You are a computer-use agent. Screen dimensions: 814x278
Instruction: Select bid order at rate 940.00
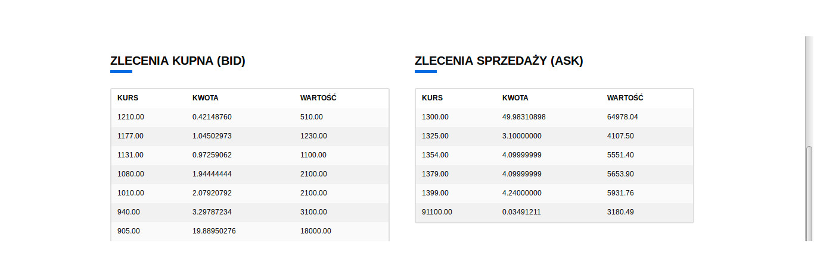(250, 212)
